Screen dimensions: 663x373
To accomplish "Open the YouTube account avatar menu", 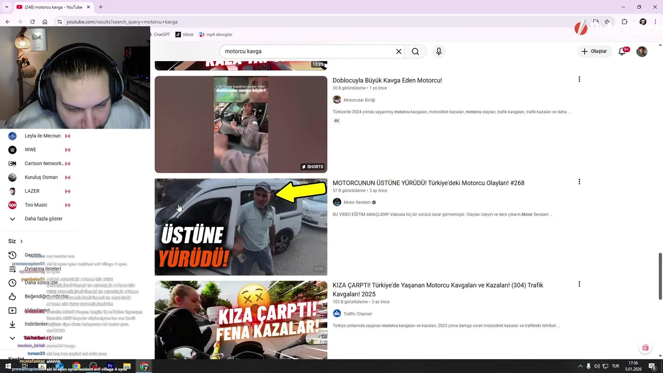I will (642, 51).
